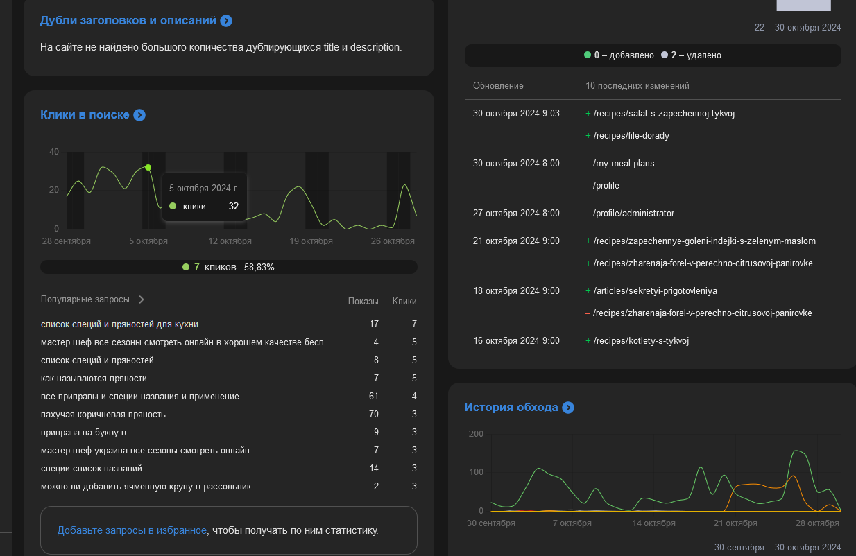This screenshot has height=556, width=856.
Task: Open "История обхода" section heading
Action: (x=511, y=408)
